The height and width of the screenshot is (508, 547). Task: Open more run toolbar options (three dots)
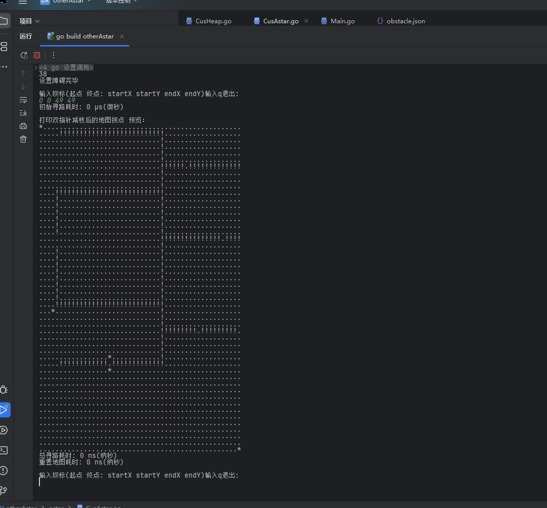54,55
